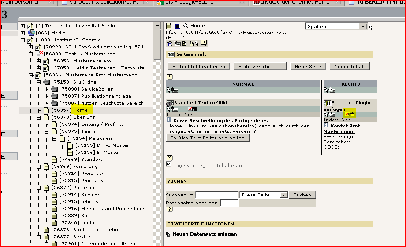Viewport: 406px width, 247px height.
Task: Open the Spalten dropdown menu
Action: [x=363, y=26]
